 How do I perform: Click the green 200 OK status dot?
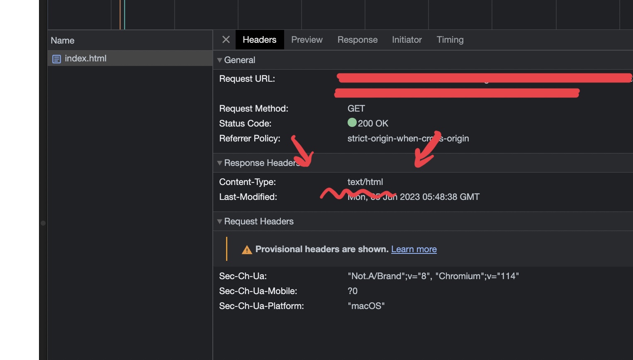tap(352, 123)
